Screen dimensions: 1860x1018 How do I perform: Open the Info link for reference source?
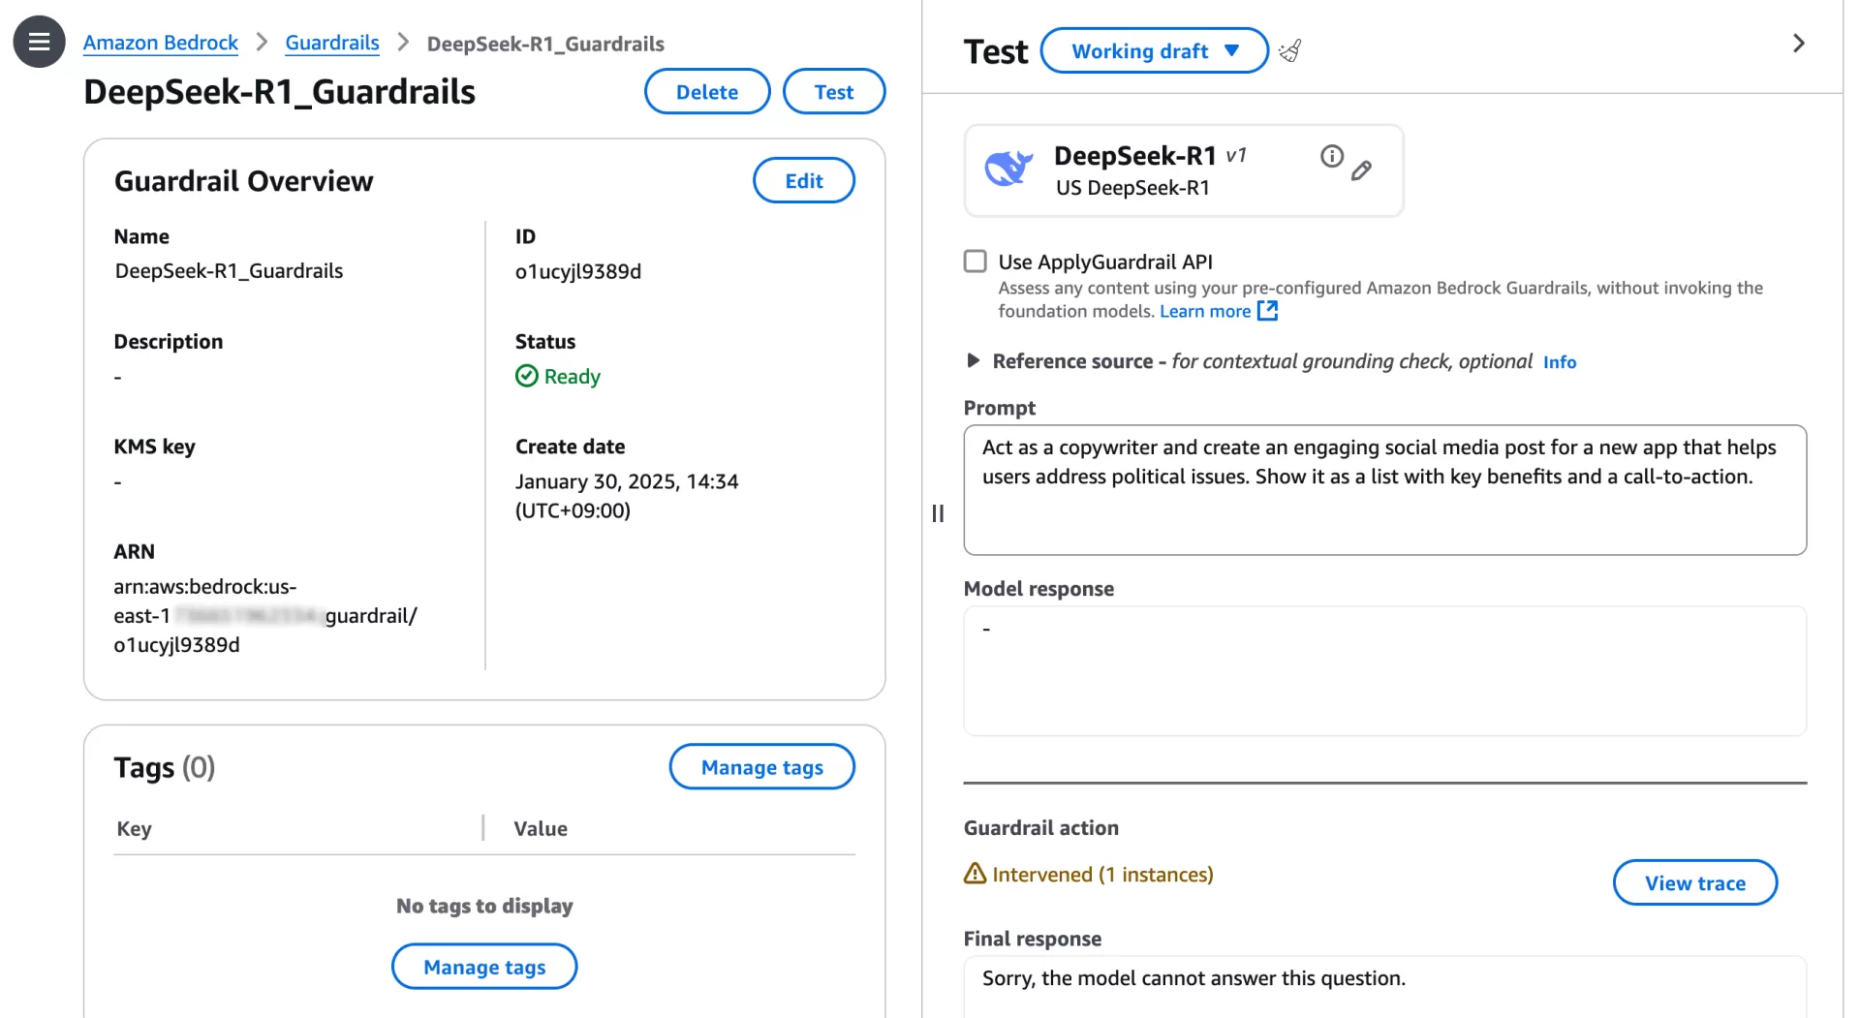(1560, 362)
